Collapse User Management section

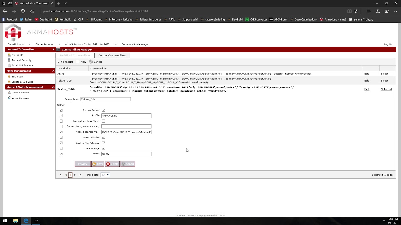[x=53, y=71]
